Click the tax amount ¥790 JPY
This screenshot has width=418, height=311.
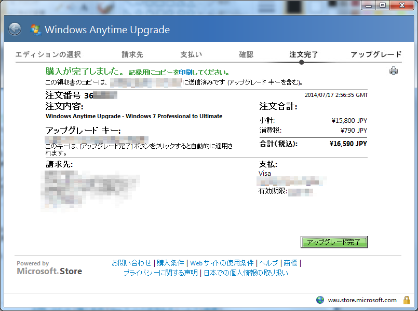click(354, 130)
